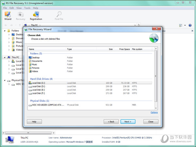
Task: Select Documents folder icon in wizard list
Action: pos(30,61)
